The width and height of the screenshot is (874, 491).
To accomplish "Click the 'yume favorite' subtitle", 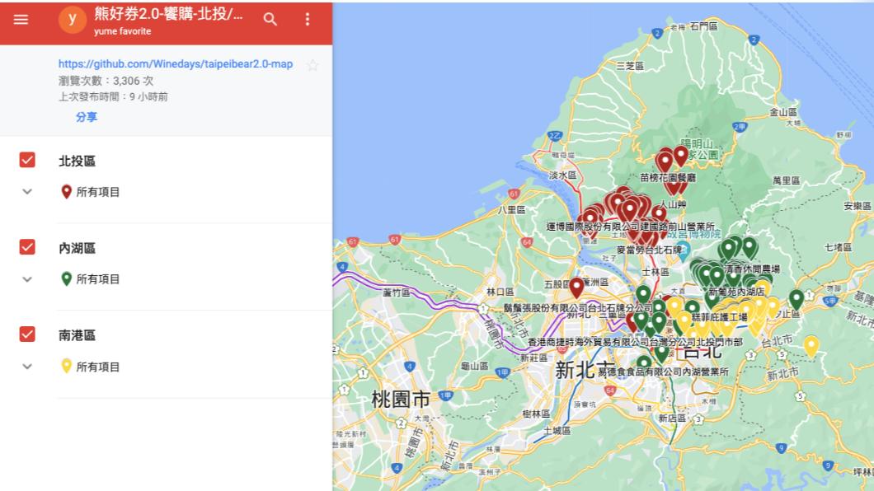I will tap(122, 31).
